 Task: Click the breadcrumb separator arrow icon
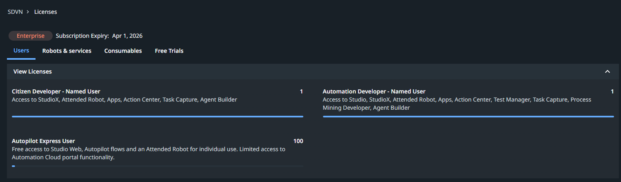[x=28, y=12]
